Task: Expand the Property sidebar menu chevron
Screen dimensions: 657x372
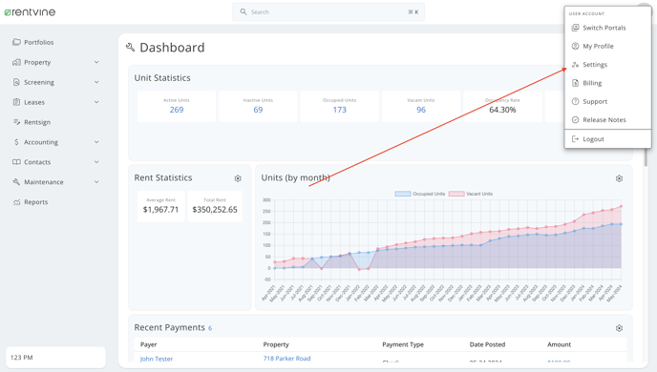Action: point(96,62)
